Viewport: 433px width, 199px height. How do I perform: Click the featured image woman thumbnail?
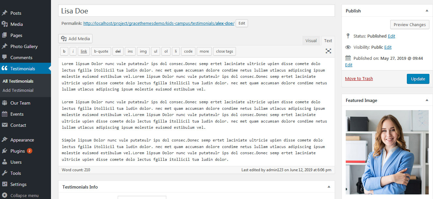click(x=387, y=152)
